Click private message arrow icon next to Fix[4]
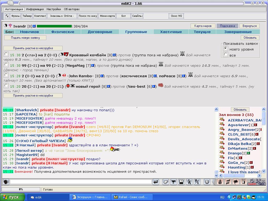This screenshot has height=201, width=268. (x=222, y=157)
